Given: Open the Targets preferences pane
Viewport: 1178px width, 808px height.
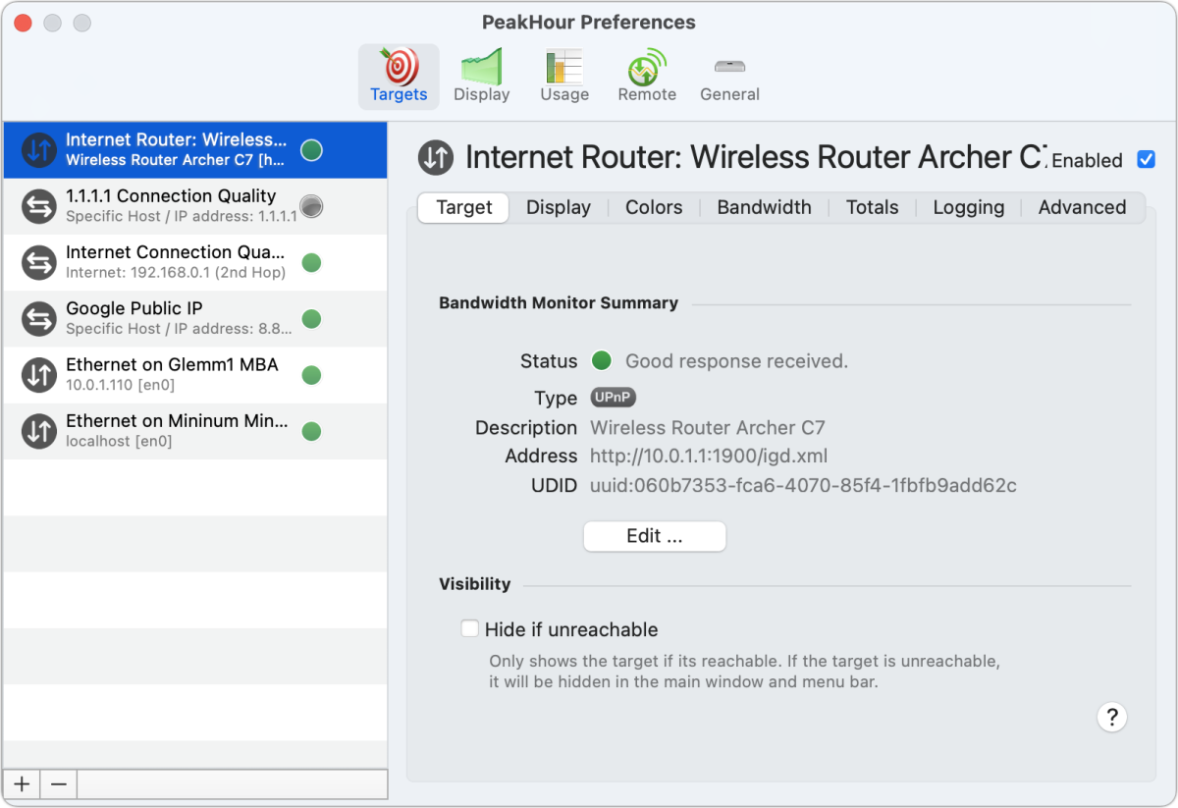Looking at the screenshot, I should [x=398, y=76].
